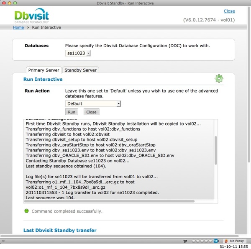Click the x icon at the status bar's left

tap(3, 241)
